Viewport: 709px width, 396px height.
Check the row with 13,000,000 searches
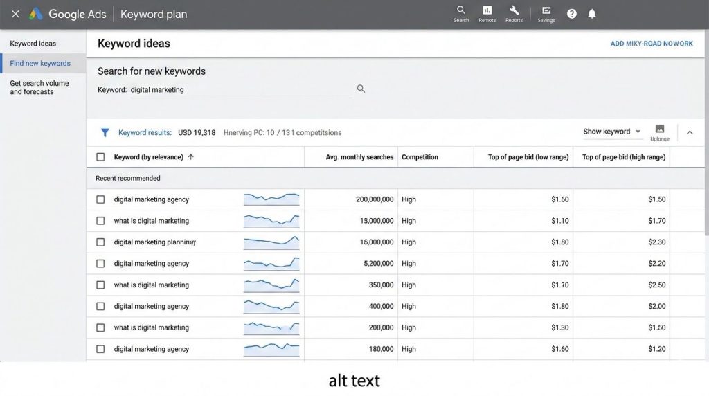(100, 221)
